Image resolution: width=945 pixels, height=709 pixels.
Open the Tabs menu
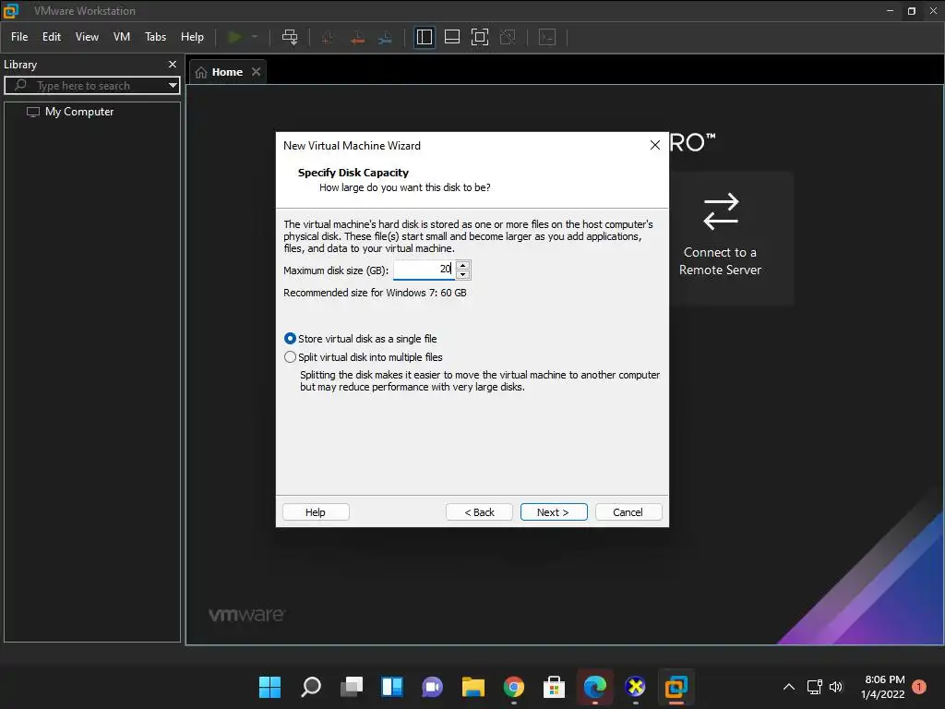tap(155, 37)
